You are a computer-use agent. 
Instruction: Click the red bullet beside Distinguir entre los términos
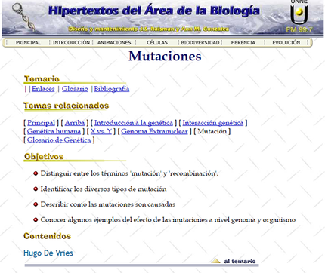tap(36, 173)
